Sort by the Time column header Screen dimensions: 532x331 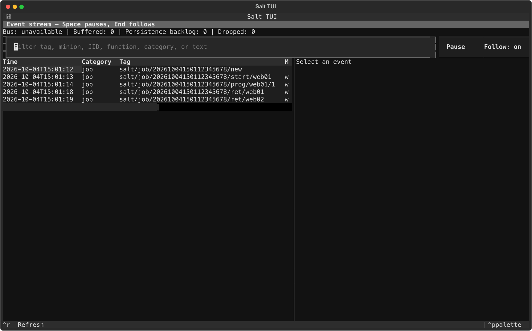10,62
